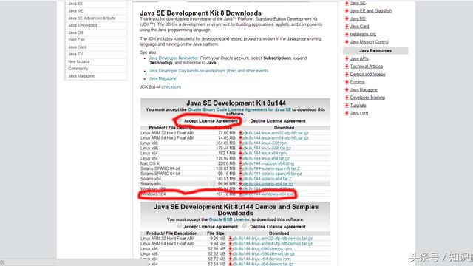Open Oracle BSD License link
473x266 pixels.
[229, 219]
